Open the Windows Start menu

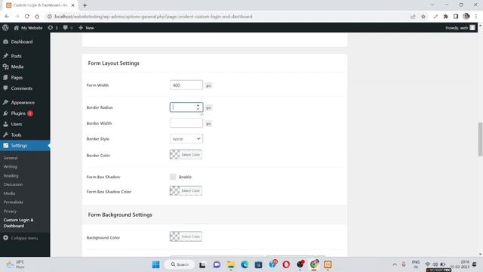coord(156,264)
